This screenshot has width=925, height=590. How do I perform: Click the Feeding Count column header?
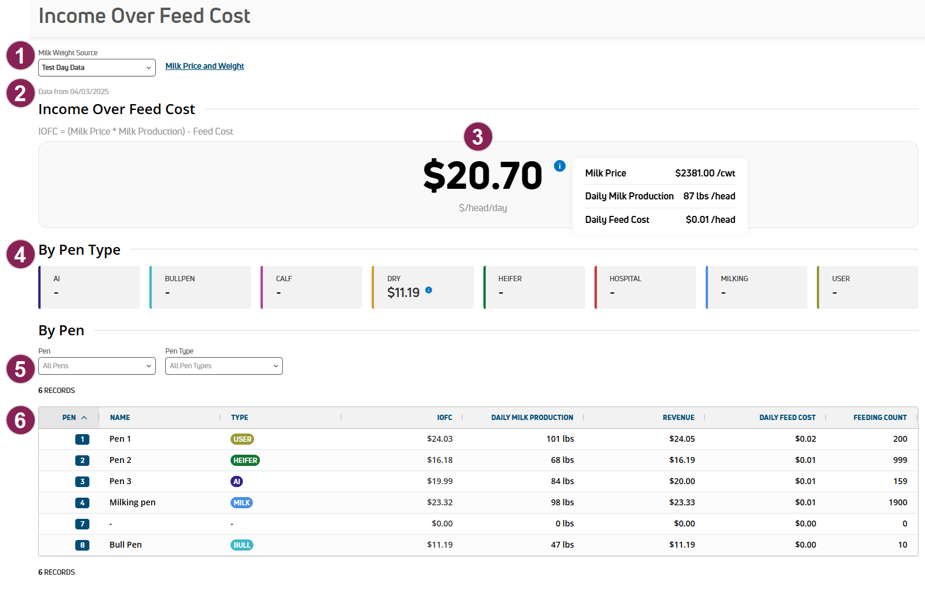click(880, 418)
